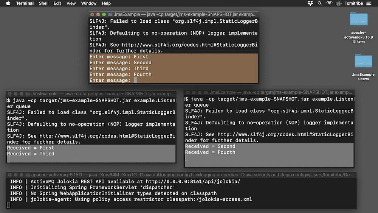Click the Tomitribe user name menu

[x=354, y=3]
